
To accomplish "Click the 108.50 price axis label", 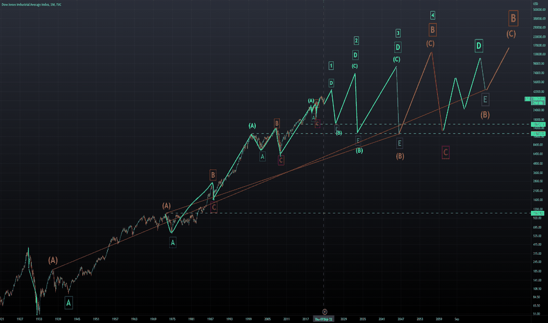I will (x=537, y=289).
